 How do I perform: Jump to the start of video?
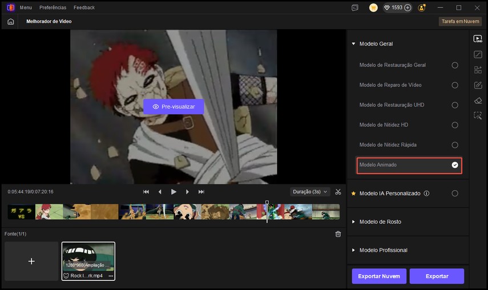pyautogui.click(x=146, y=192)
